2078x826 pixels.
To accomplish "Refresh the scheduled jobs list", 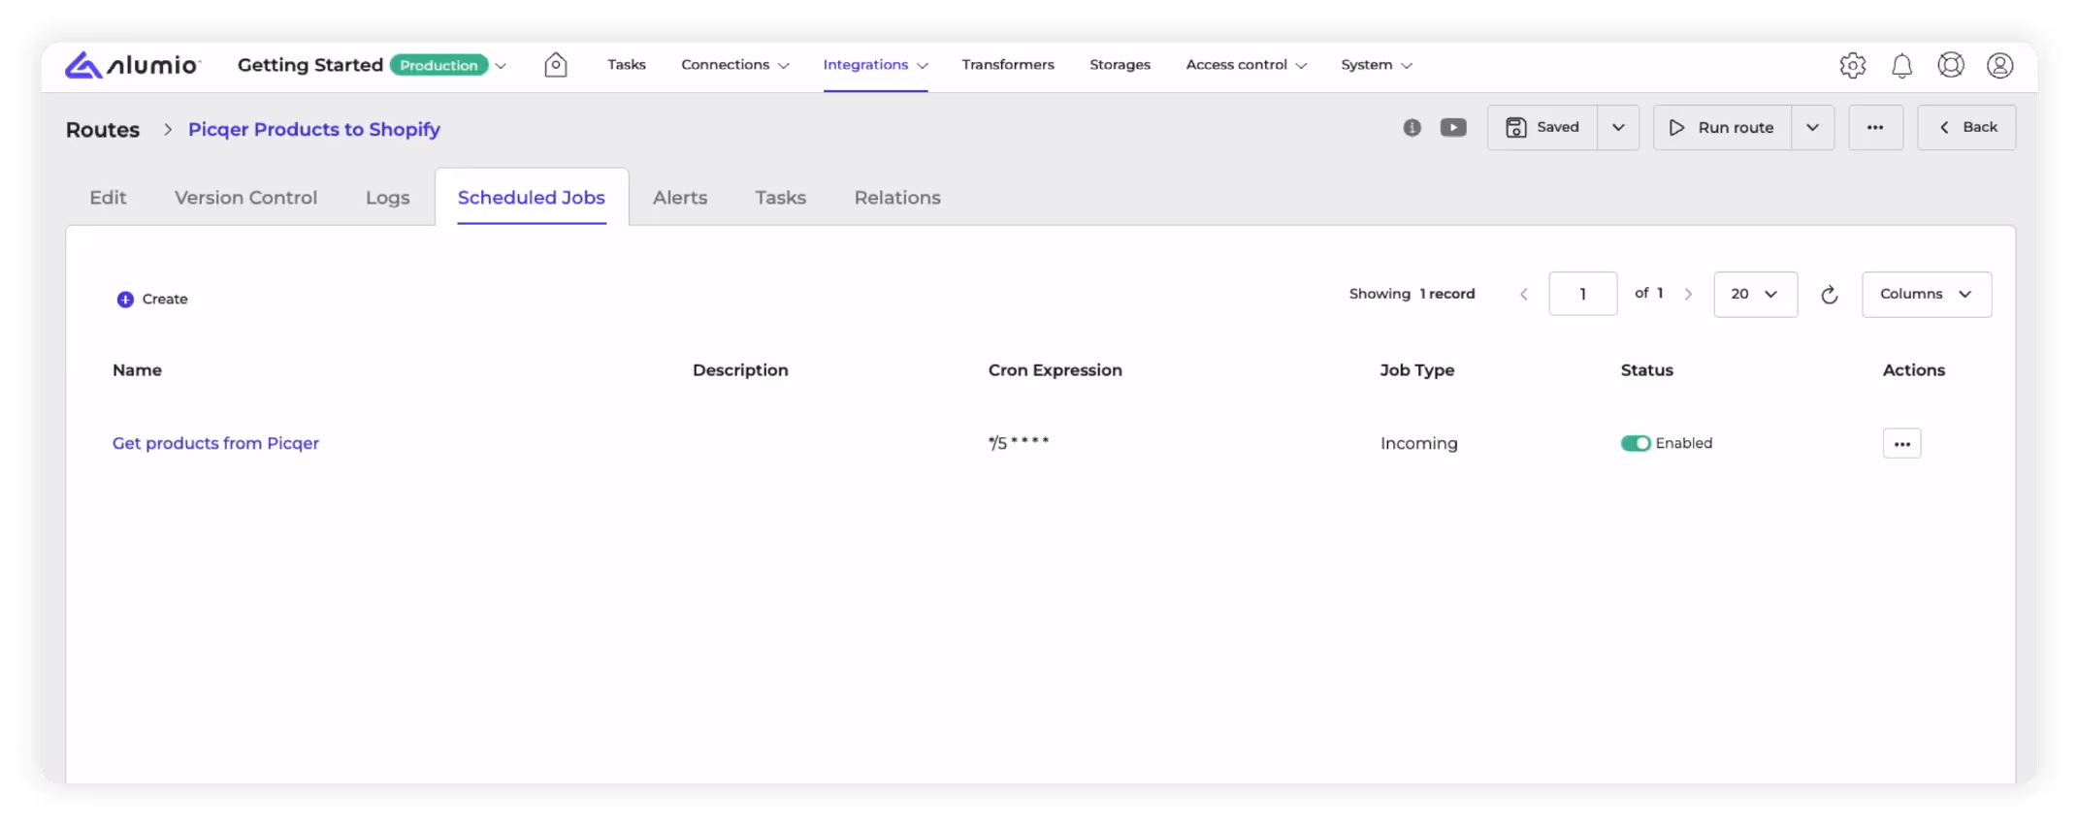I will pyautogui.click(x=1829, y=294).
